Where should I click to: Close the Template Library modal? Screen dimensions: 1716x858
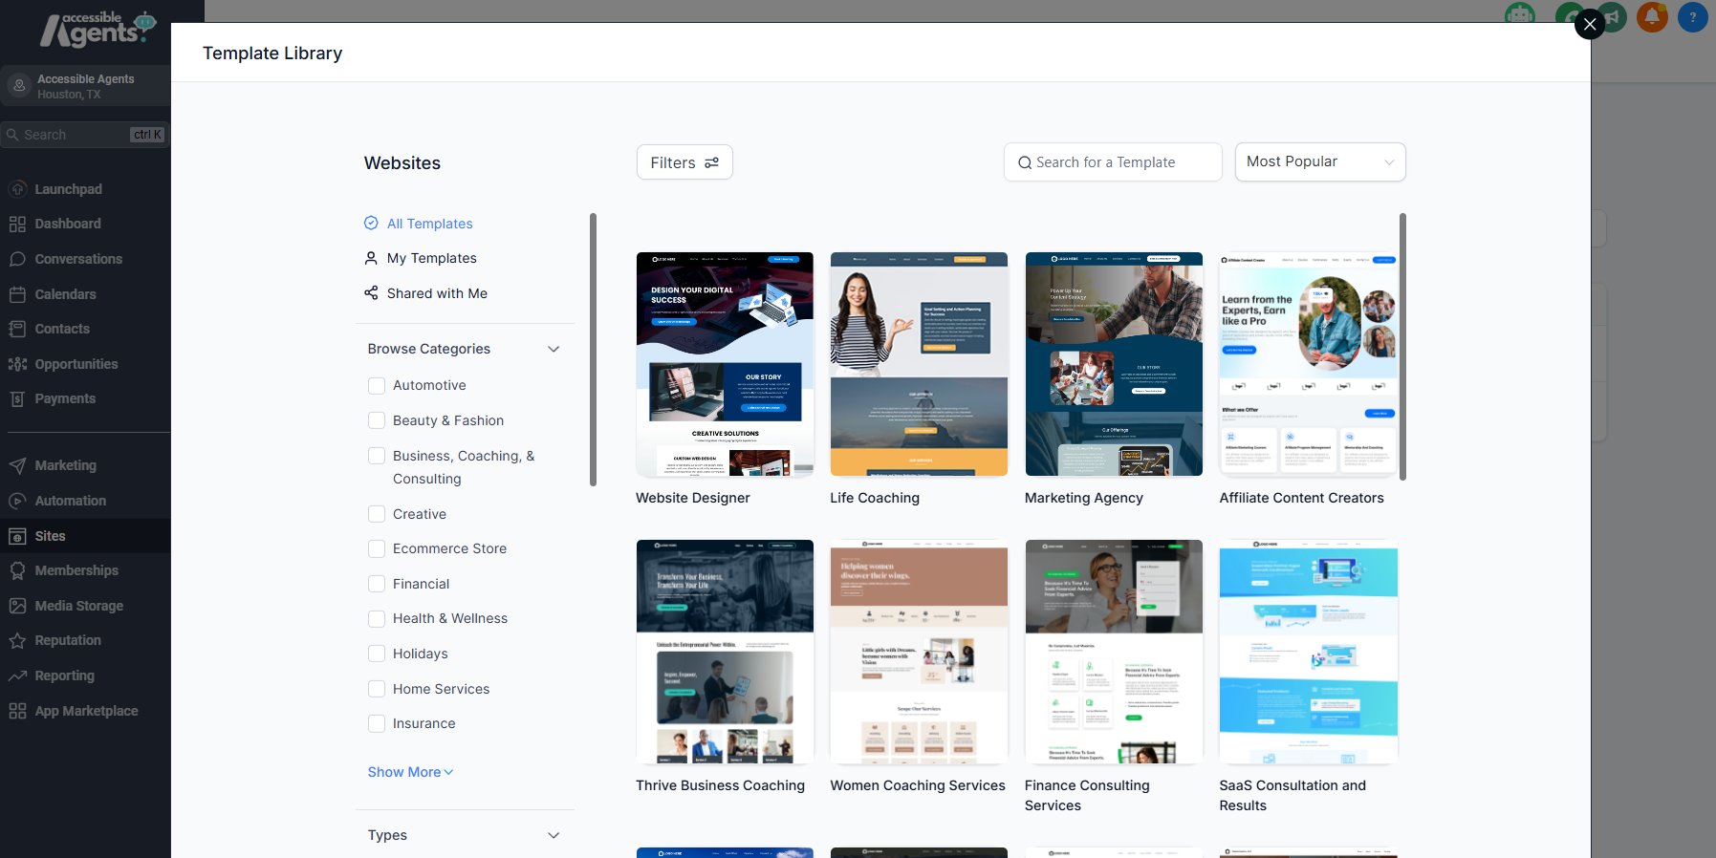pyautogui.click(x=1590, y=24)
